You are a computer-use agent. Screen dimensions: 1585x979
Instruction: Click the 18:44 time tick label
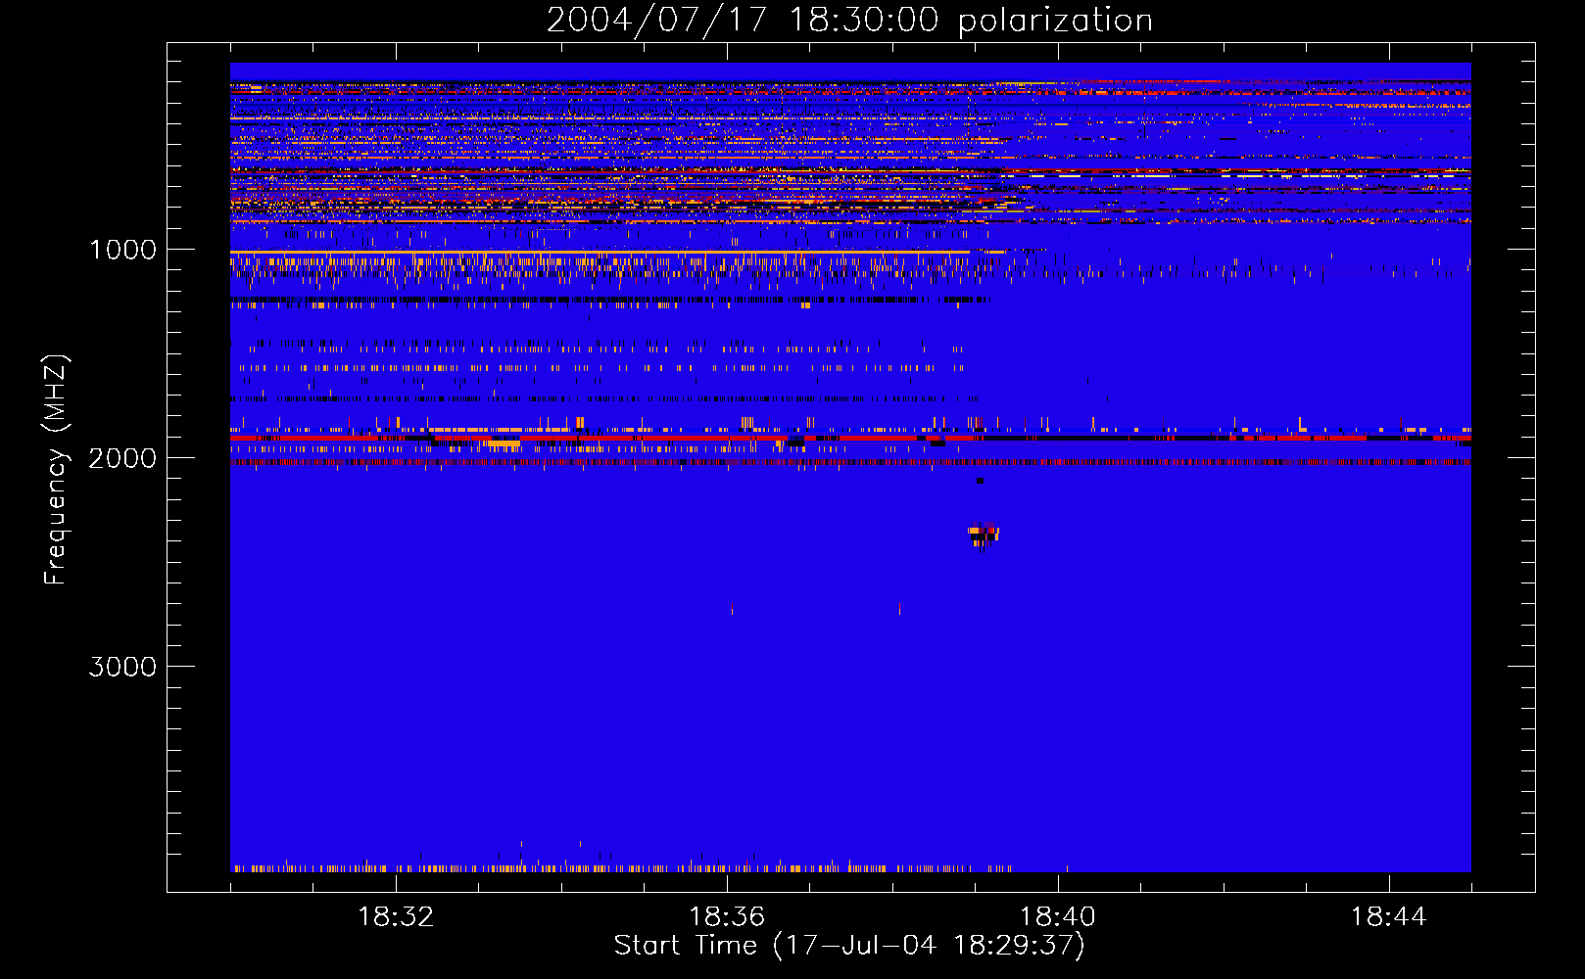pyautogui.click(x=1389, y=917)
